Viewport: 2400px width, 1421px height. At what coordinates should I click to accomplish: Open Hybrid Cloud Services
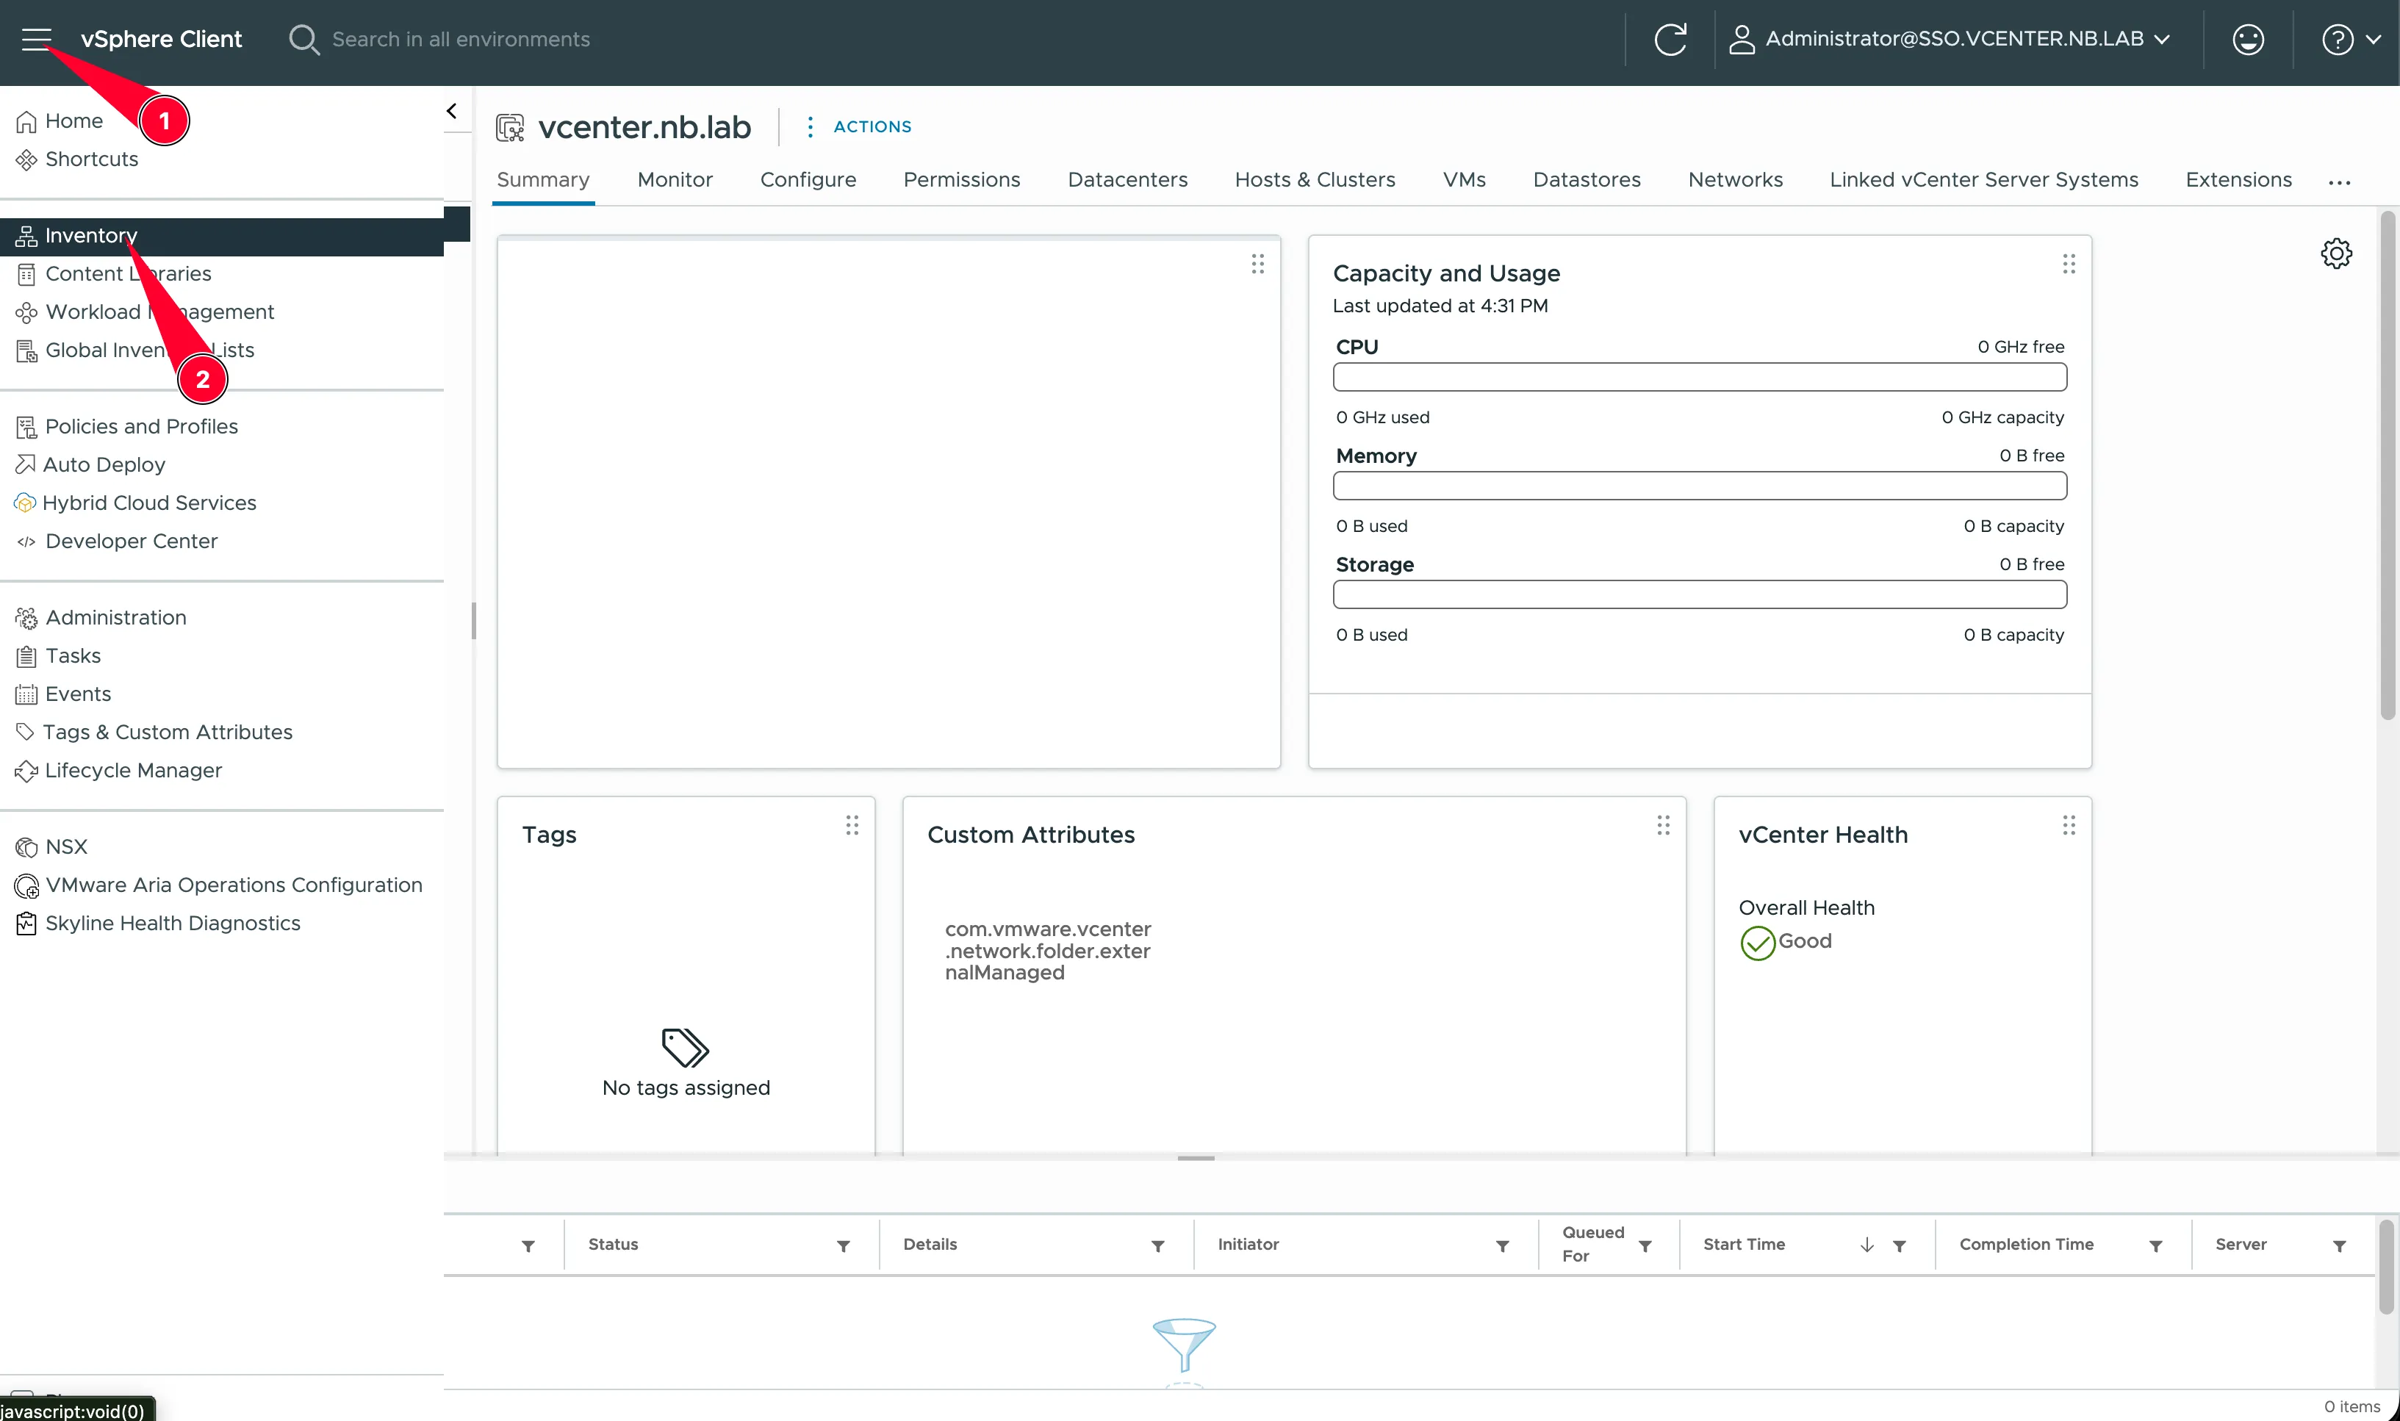(x=135, y=503)
